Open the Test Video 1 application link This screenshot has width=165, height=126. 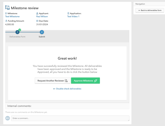73,17
